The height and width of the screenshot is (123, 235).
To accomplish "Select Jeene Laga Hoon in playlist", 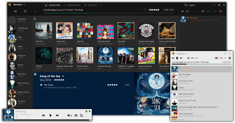I will 201,115.
